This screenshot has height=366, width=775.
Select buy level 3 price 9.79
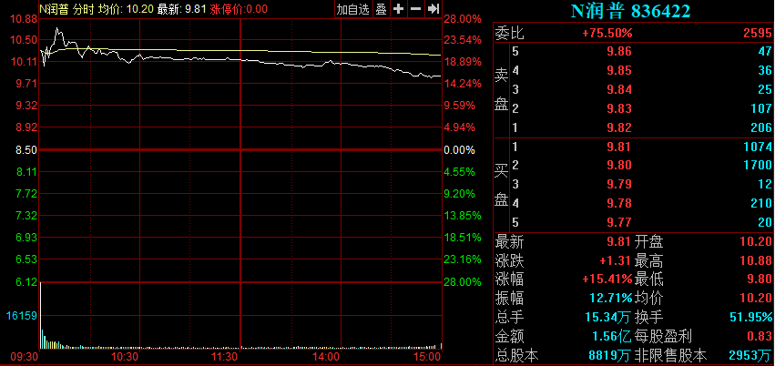[621, 184]
